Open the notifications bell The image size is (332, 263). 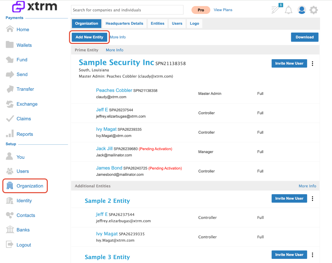[x=288, y=10]
